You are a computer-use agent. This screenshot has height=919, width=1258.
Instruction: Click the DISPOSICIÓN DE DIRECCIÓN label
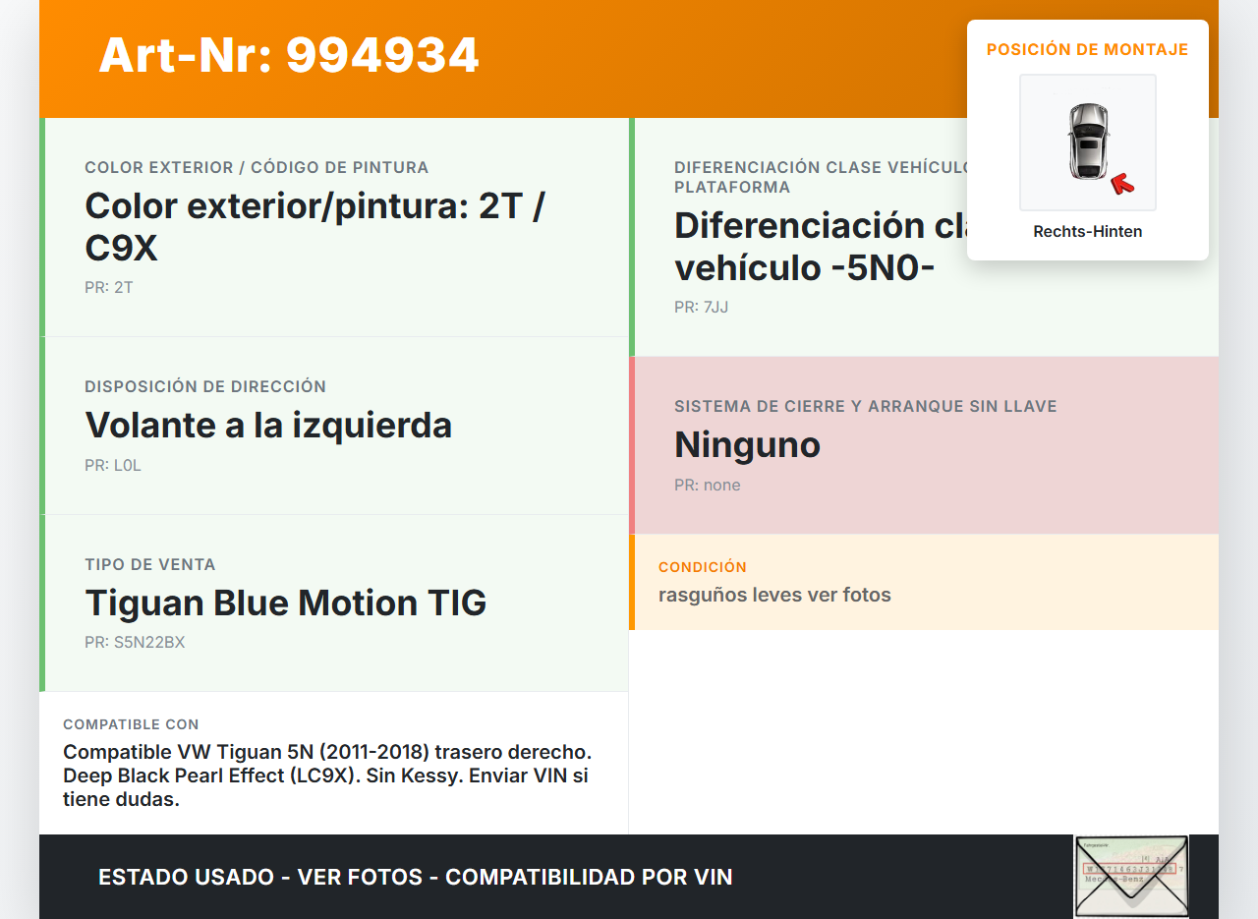click(205, 386)
